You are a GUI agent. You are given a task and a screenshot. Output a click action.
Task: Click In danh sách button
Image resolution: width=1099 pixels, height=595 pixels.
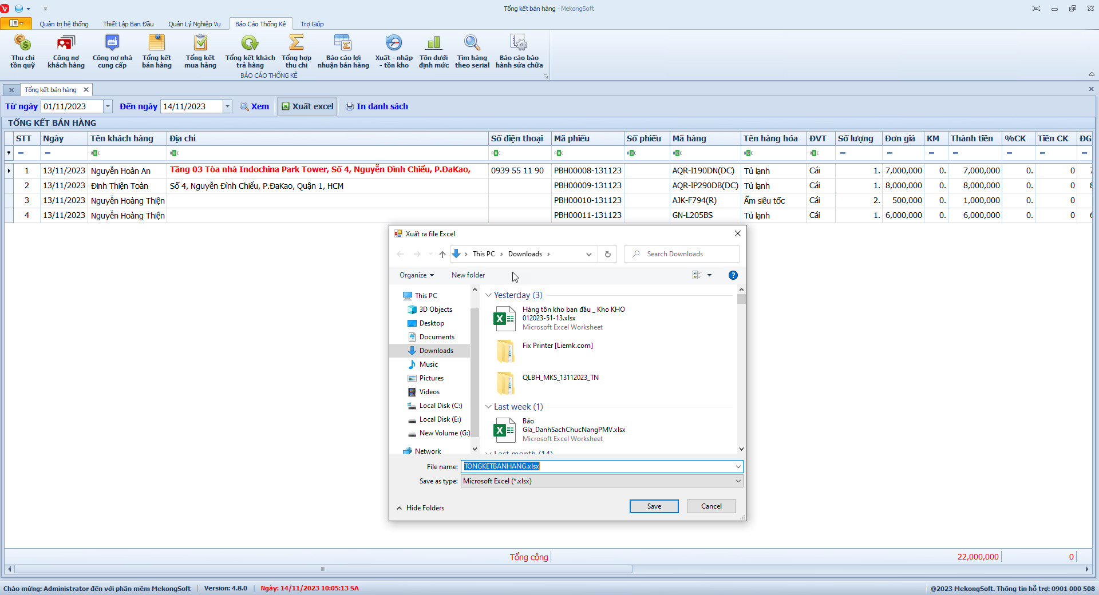(377, 106)
